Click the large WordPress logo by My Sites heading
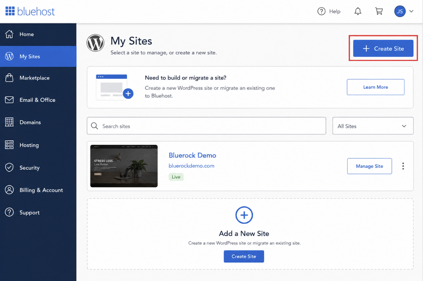Screen dimensions: 423x281 pyautogui.click(x=95, y=43)
